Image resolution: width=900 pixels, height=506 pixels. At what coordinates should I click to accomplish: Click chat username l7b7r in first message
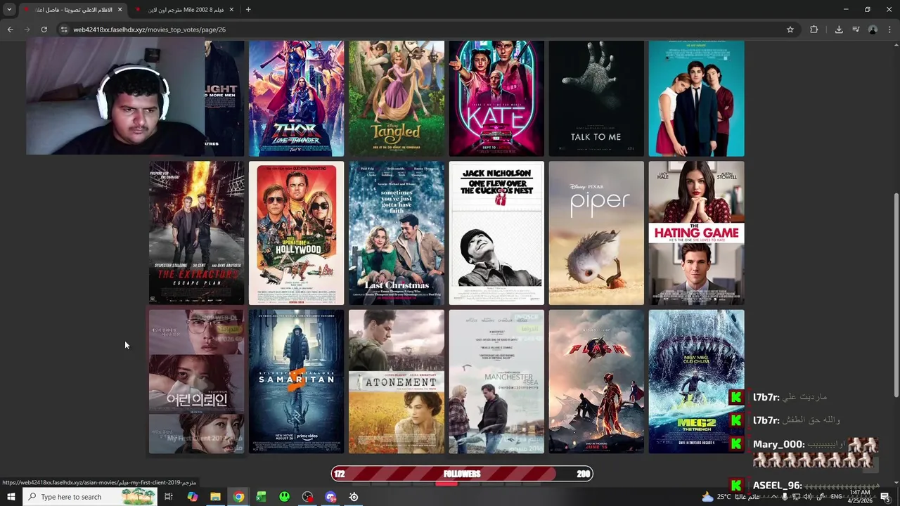(766, 397)
